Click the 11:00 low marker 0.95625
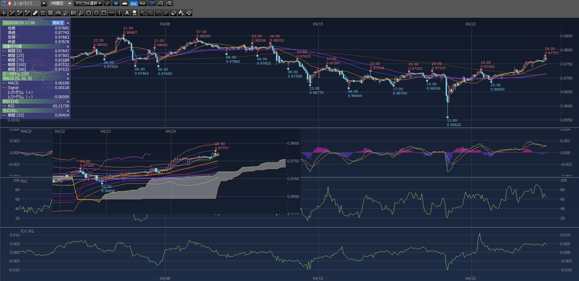Screen dimensions: 579x281 [x=448, y=117]
